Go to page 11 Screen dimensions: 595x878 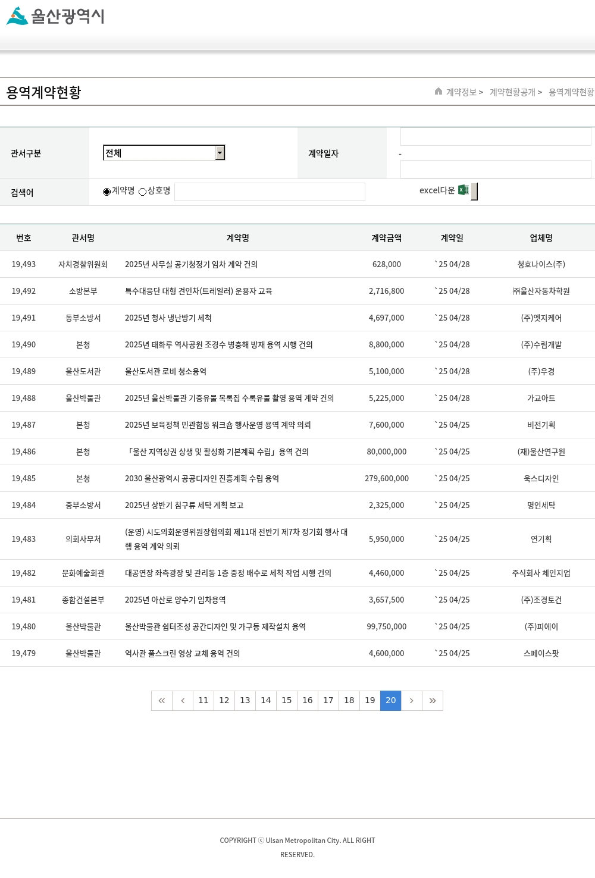(x=203, y=701)
